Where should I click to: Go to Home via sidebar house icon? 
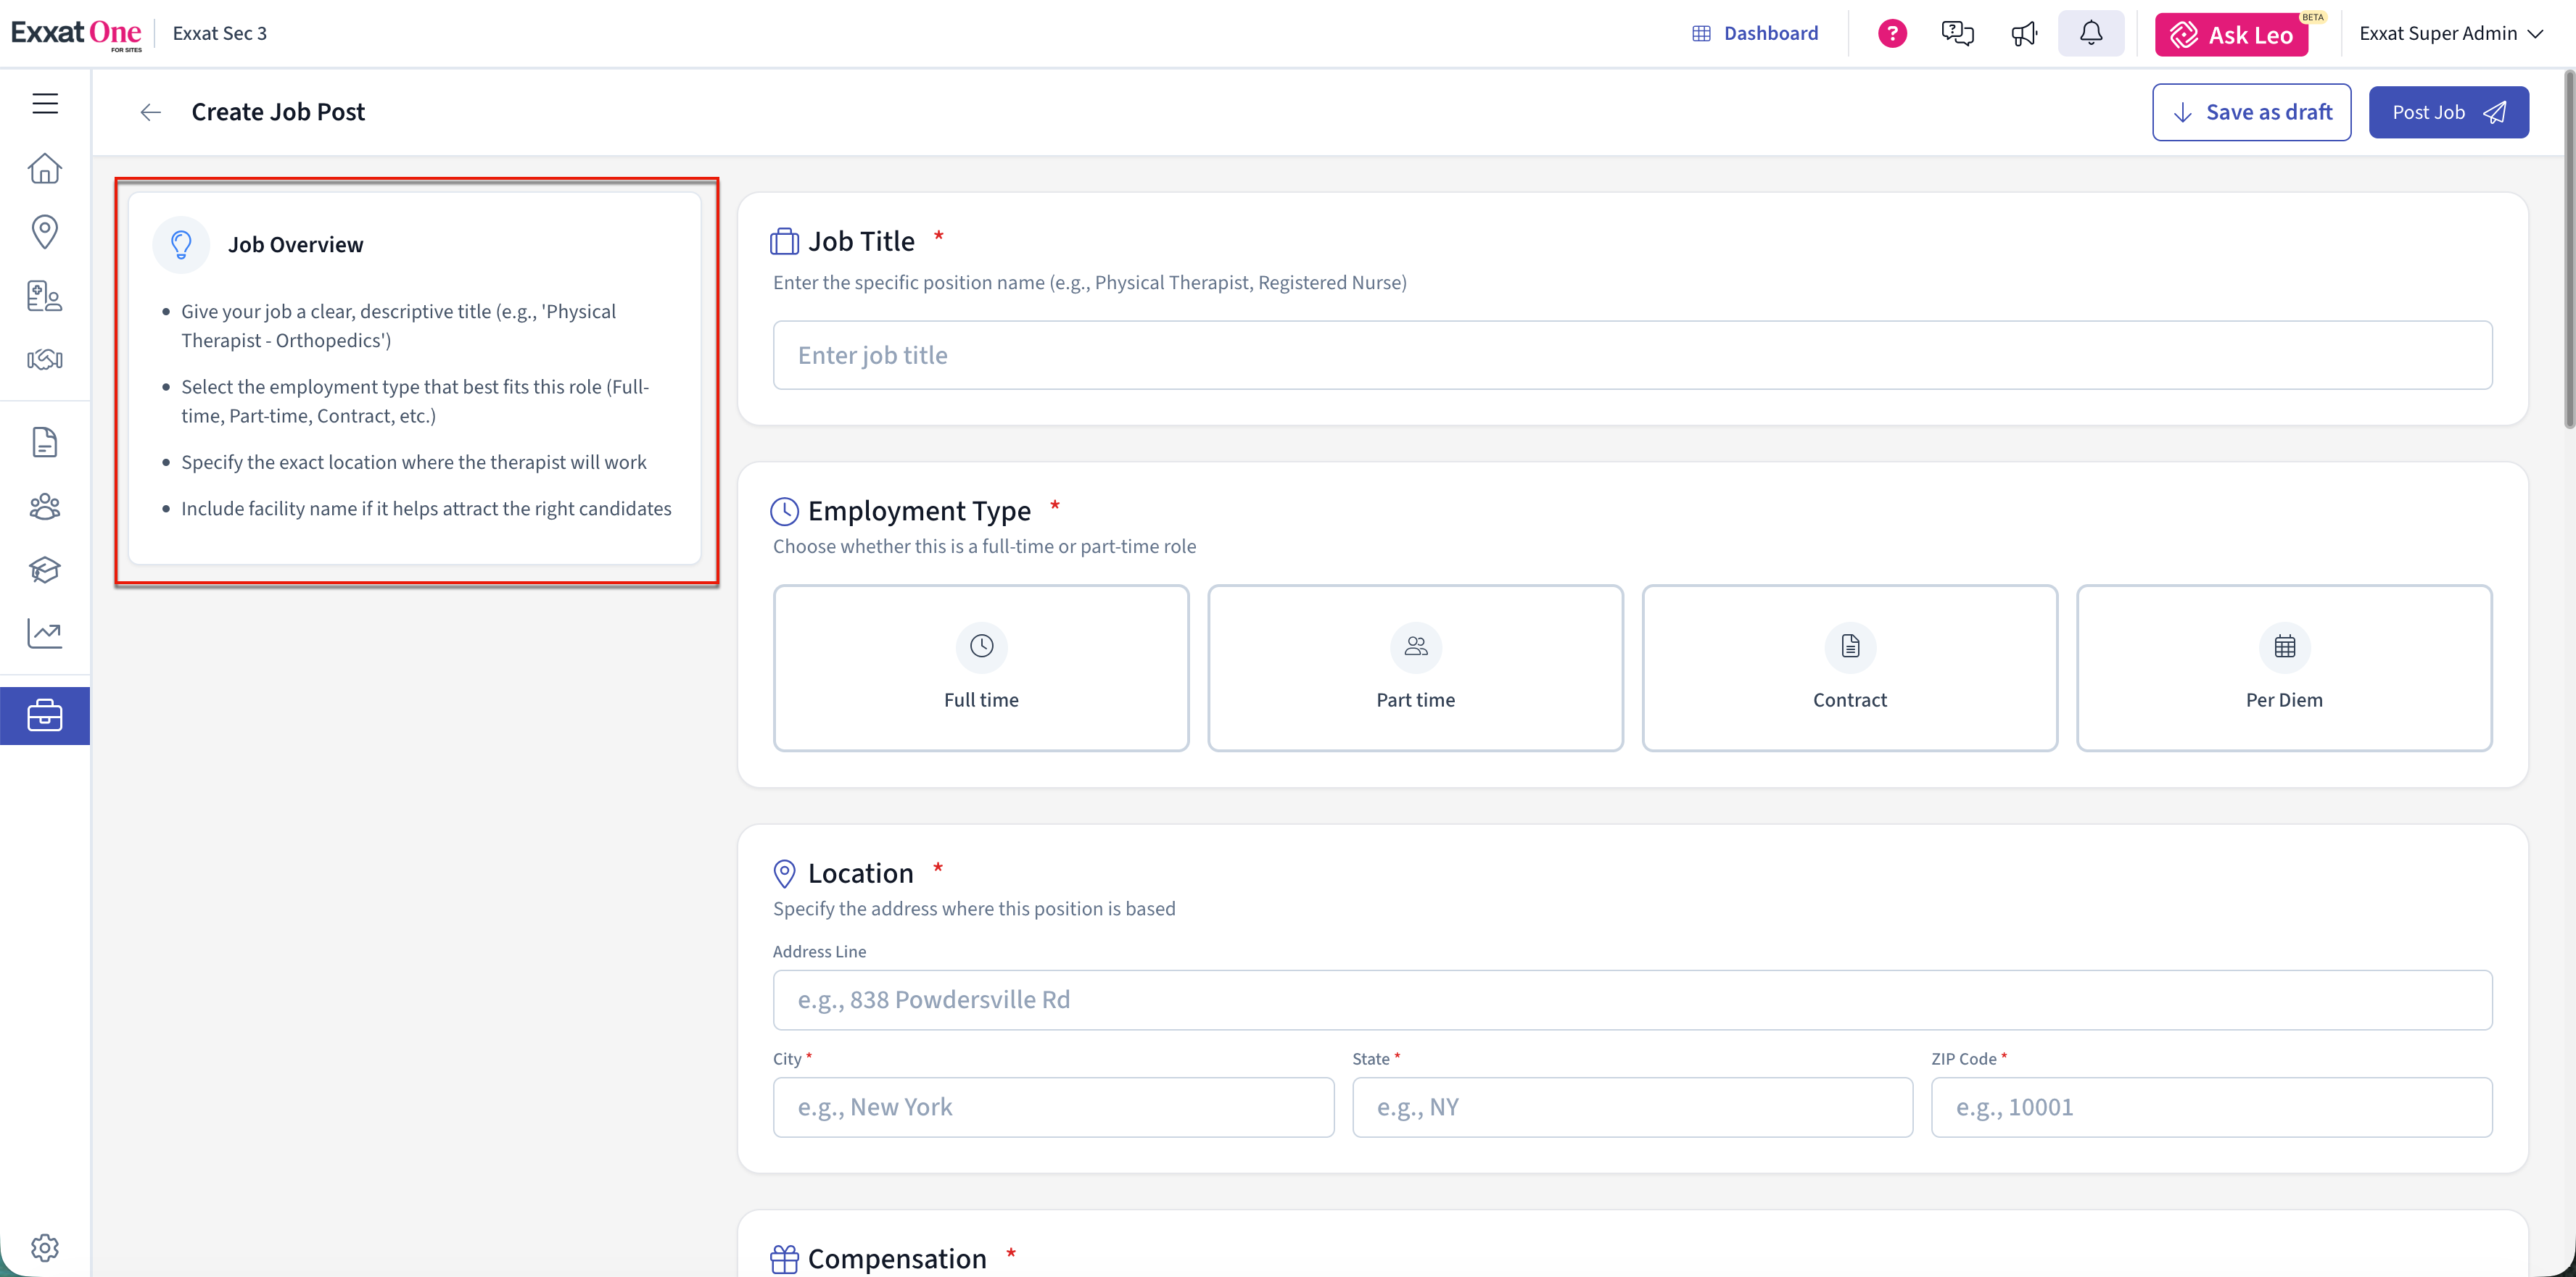point(45,168)
